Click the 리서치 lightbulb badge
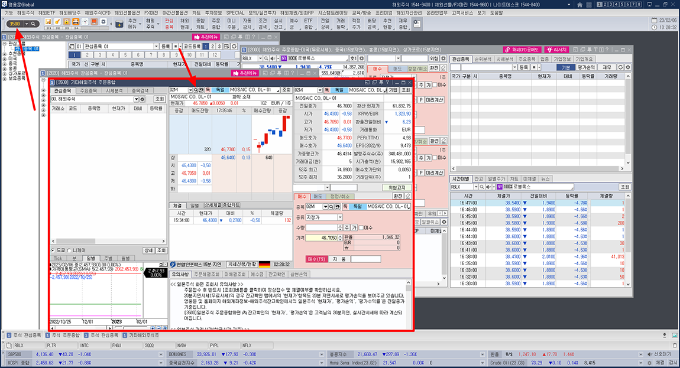Screen dimensions: 680x368 click(x=556, y=50)
